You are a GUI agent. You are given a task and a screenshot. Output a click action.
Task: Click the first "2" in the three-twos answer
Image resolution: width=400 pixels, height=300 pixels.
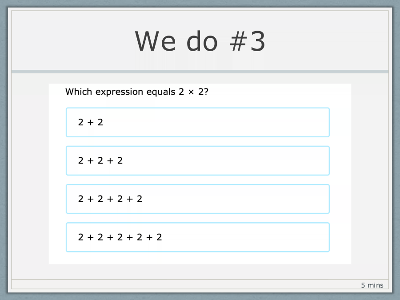click(81, 161)
